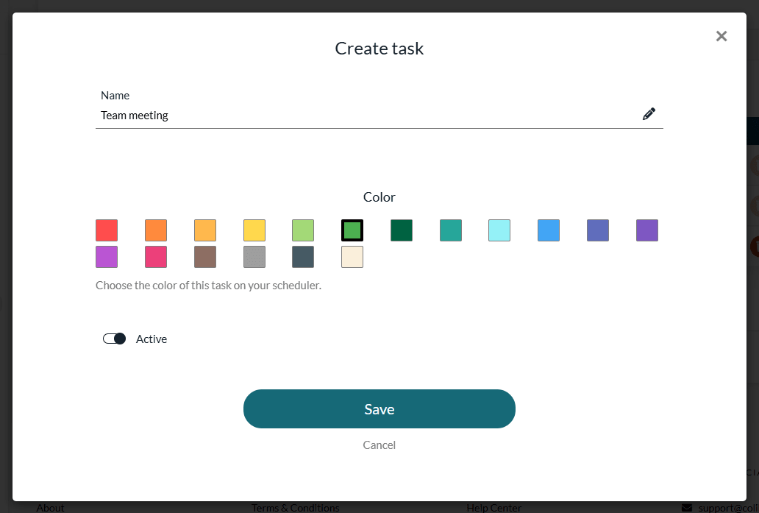759x513 pixels.
Task: Click the support email envelope icon
Action: click(x=687, y=508)
